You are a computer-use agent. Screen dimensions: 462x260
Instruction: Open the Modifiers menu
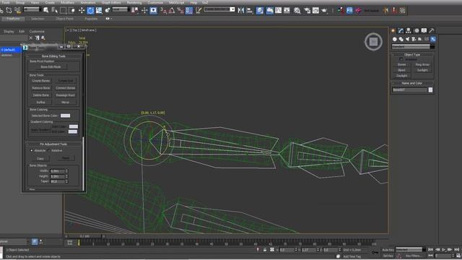pos(67,2)
